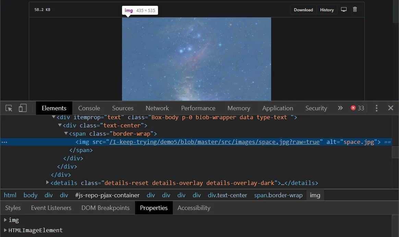Click the space image preview
This screenshot has width=399, height=237.
click(196, 59)
